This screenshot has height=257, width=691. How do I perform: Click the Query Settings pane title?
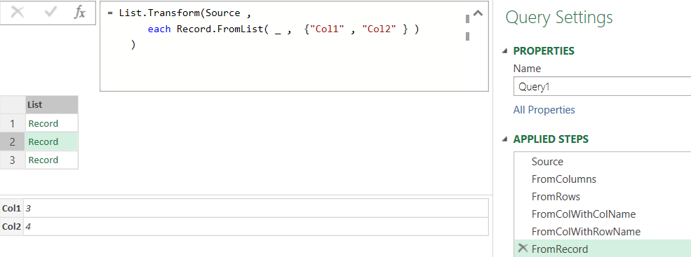(x=559, y=18)
